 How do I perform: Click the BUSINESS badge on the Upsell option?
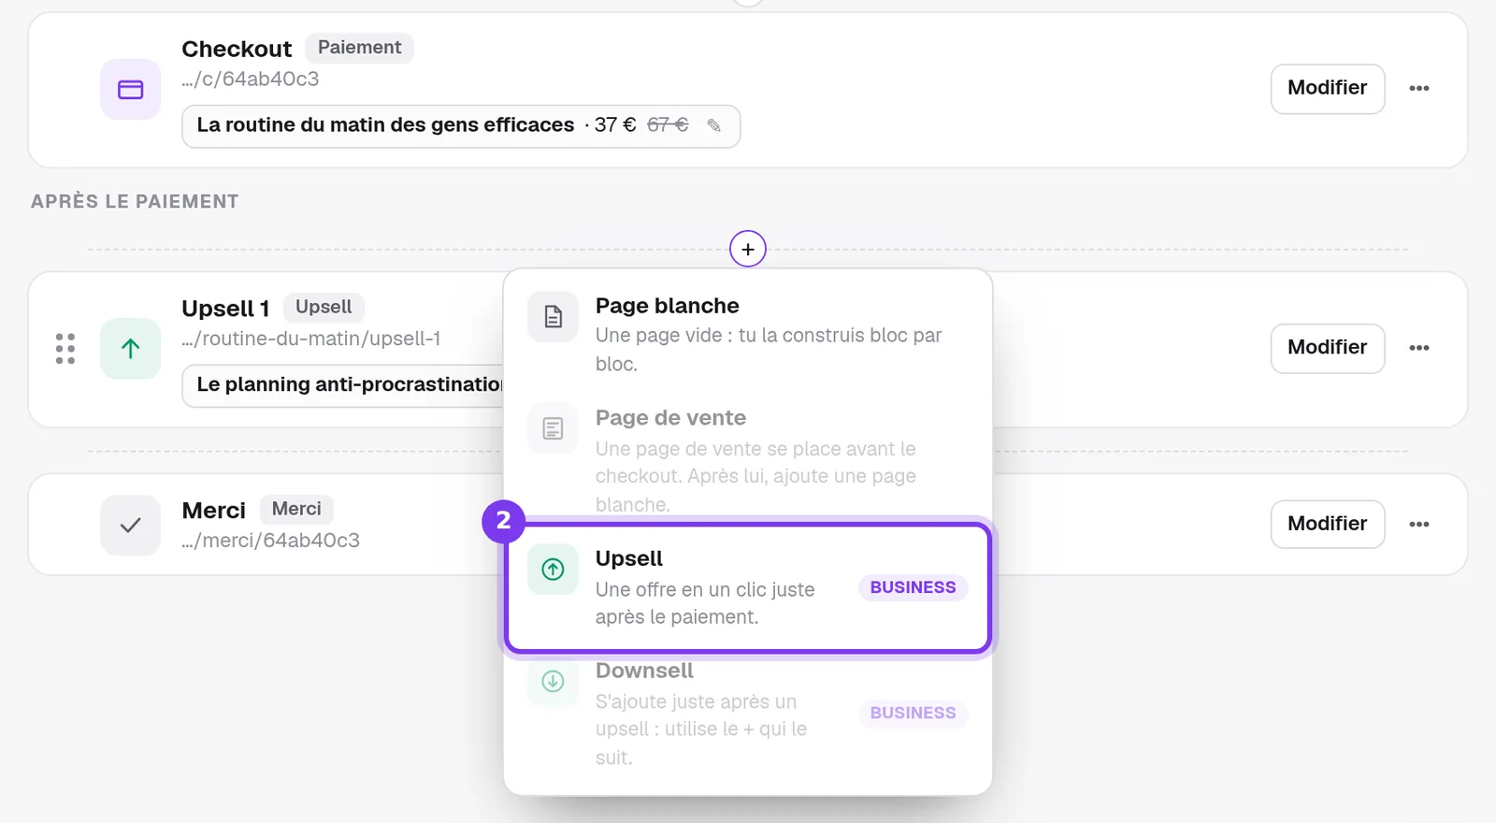click(x=913, y=587)
